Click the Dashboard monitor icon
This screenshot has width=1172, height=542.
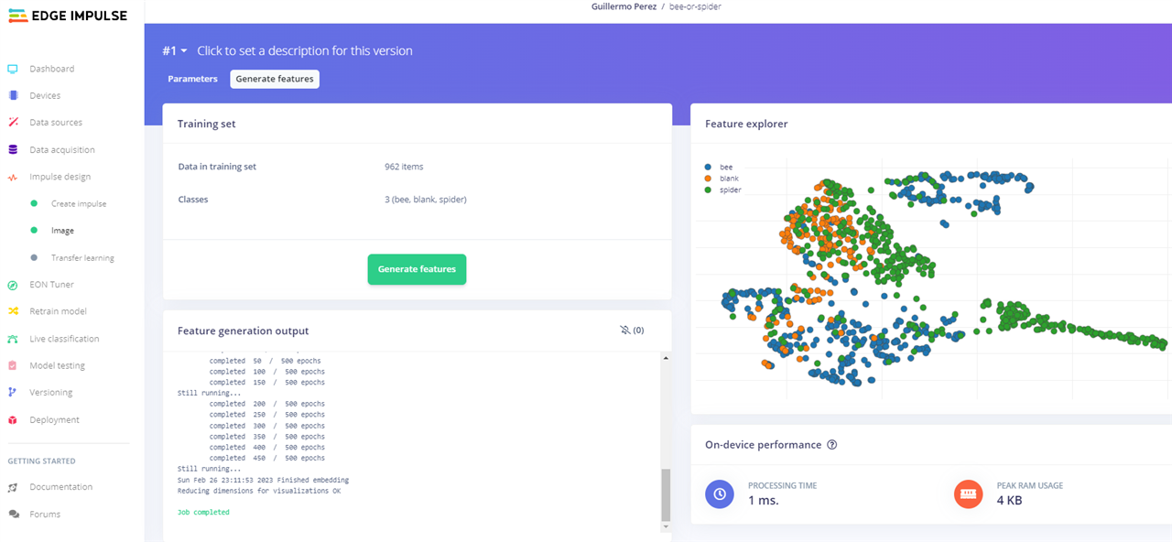tap(13, 69)
